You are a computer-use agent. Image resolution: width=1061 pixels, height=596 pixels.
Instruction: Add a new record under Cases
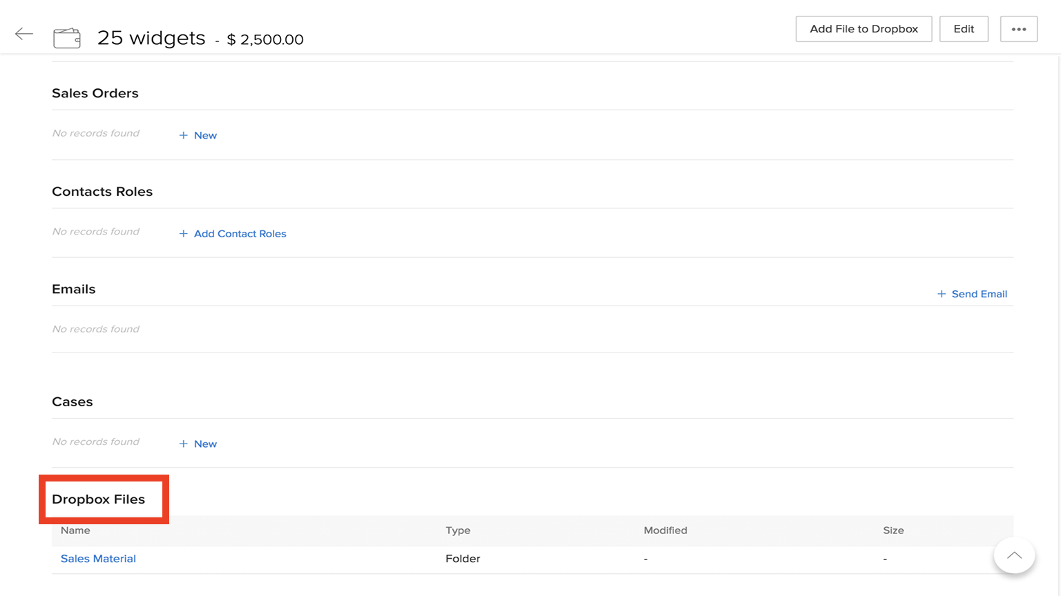(198, 444)
